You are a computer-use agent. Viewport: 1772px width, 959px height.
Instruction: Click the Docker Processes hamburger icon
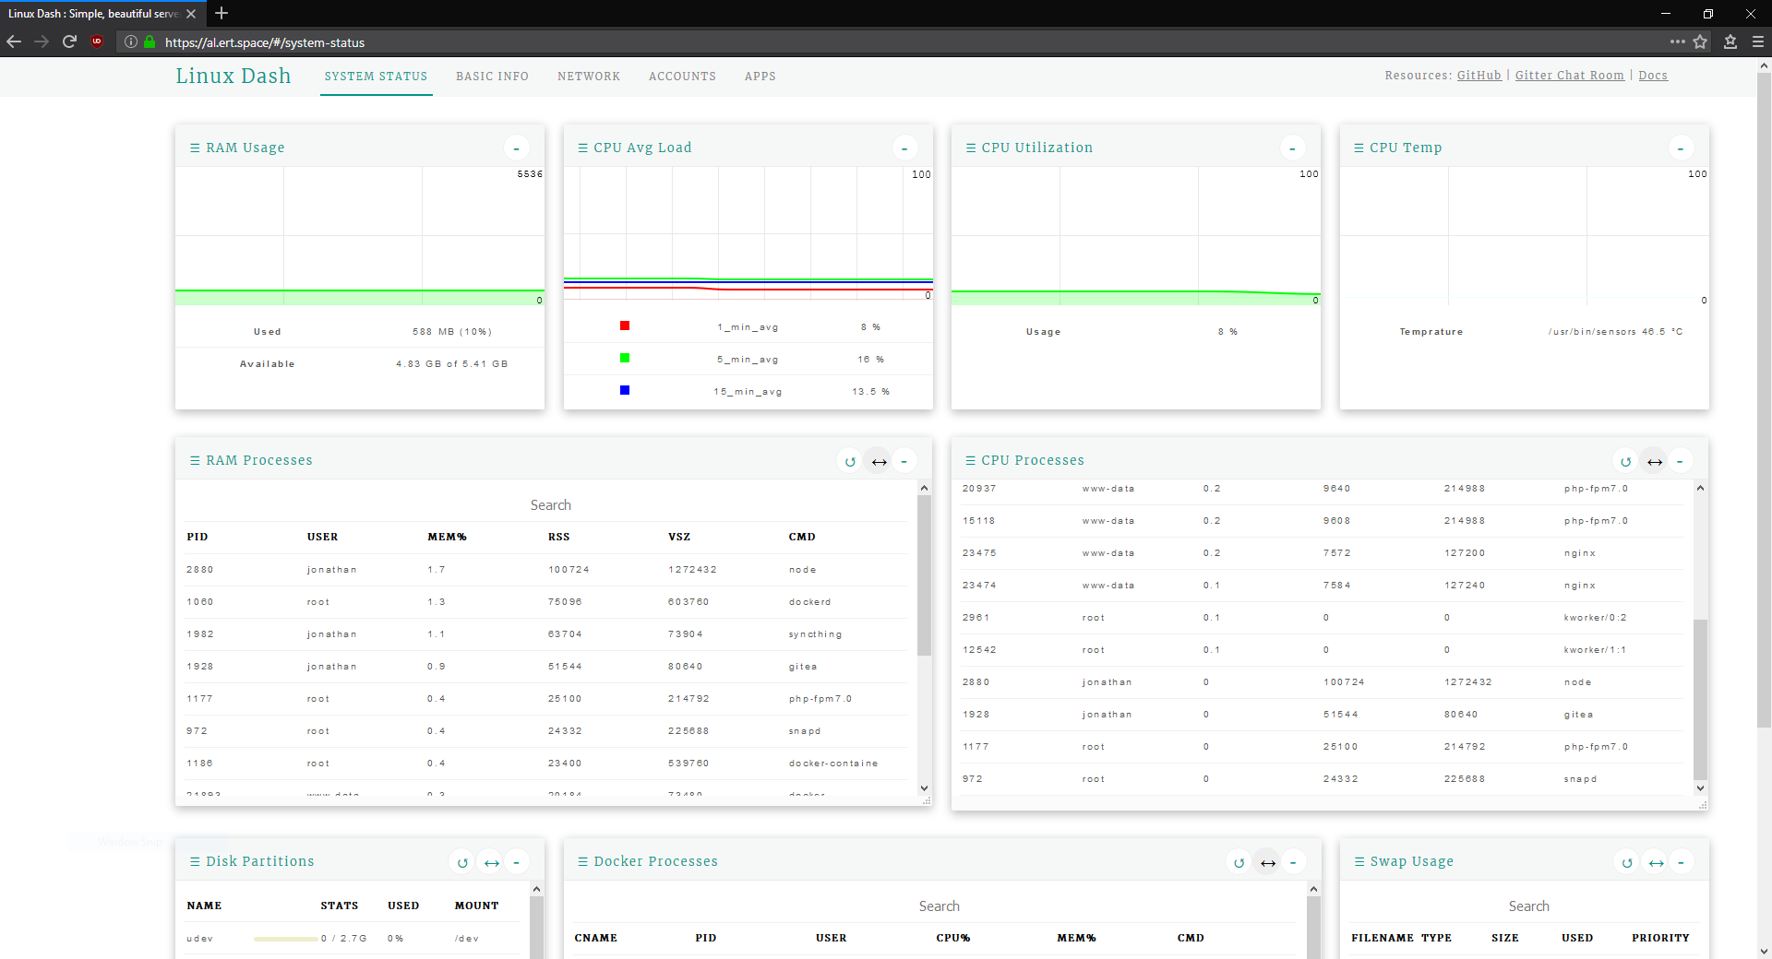582,861
